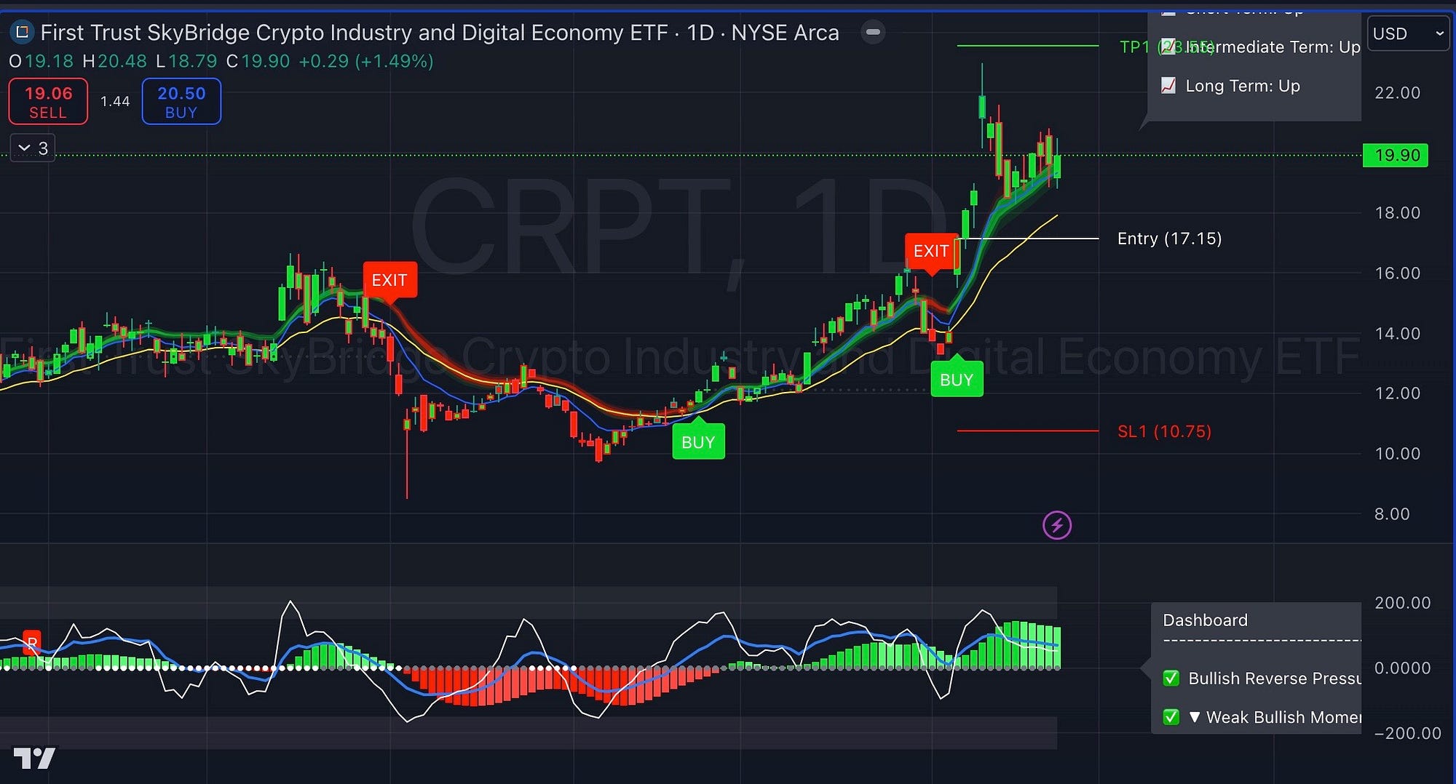The width and height of the screenshot is (1456, 784).
Task: Click the Entry (17.15) line label
Action: (1169, 239)
